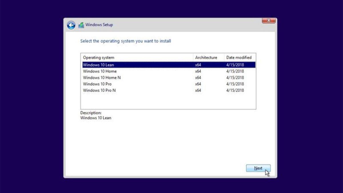
Task: Click the 4/15/2018 date for Home
Action: tap(235, 71)
